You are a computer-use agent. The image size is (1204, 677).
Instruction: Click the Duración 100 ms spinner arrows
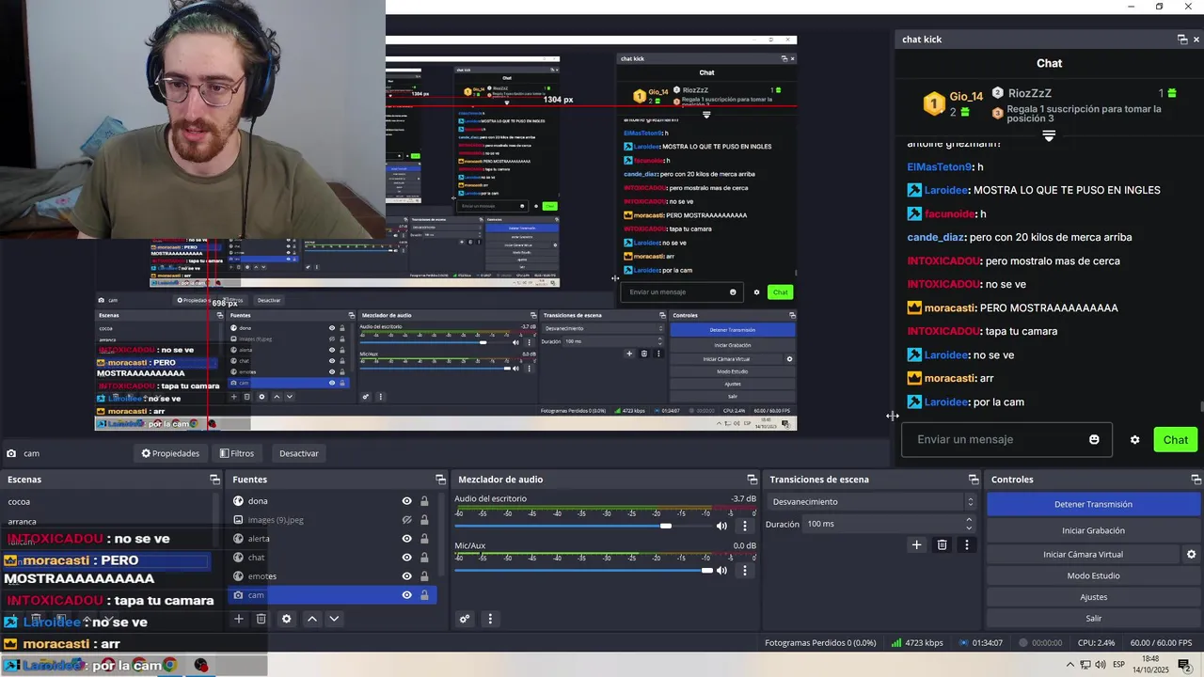pyautogui.click(x=969, y=524)
